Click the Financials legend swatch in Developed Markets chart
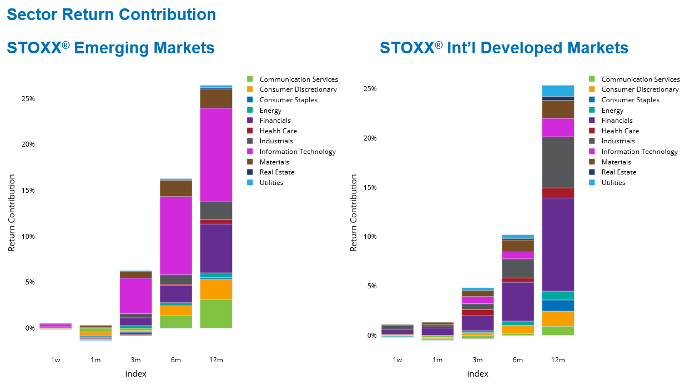Screen dimensions: 690x385 (x=592, y=120)
